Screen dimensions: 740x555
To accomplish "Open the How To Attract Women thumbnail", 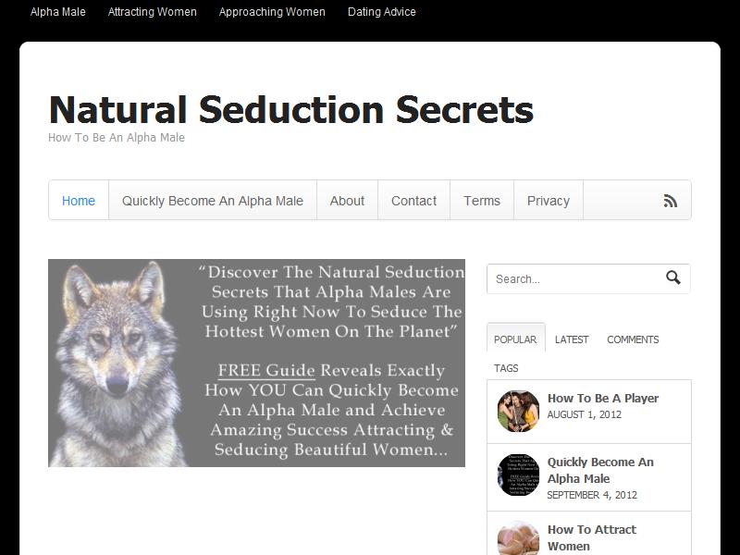I will click(x=518, y=538).
